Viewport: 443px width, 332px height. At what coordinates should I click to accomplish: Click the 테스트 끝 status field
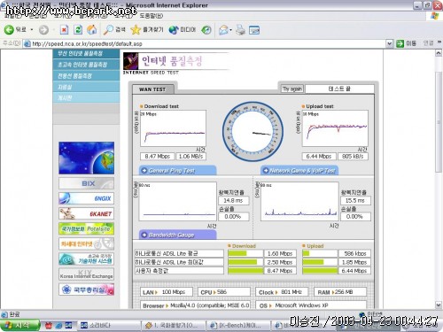tap(339, 89)
